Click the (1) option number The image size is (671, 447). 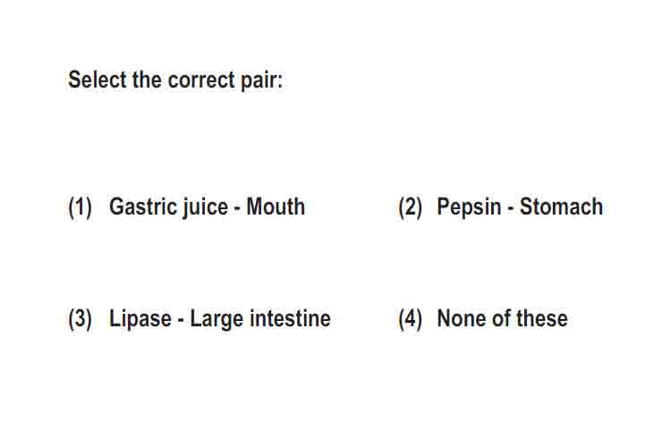click(x=80, y=207)
